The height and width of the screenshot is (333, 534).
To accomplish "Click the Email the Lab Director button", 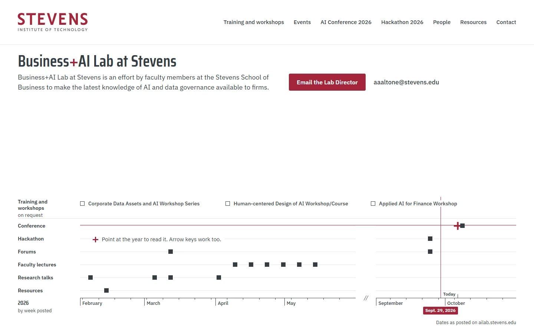I will click(327, 82).
